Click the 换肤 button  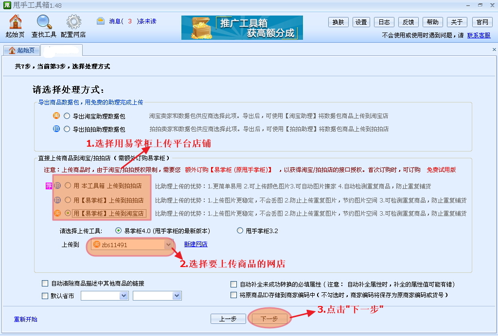(x=338, y=22)
